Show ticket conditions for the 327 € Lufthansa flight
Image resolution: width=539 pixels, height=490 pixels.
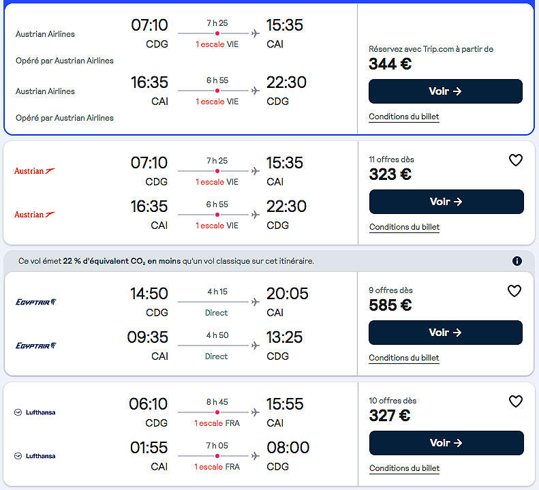tap(405, 468)
